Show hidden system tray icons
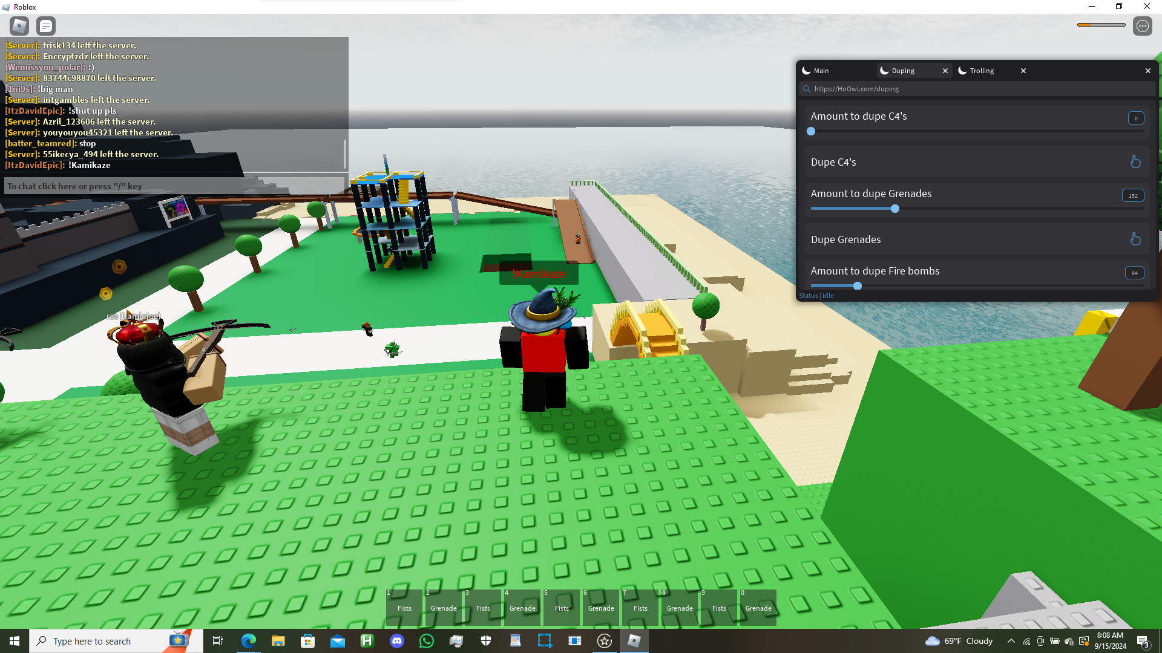Screen dimensions: 1162x653 click(x=1011, y=641)
